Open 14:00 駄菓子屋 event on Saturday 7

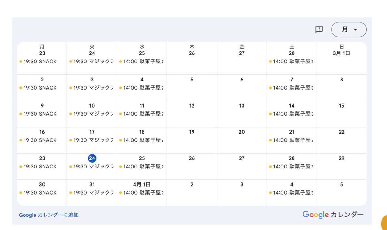291,88
